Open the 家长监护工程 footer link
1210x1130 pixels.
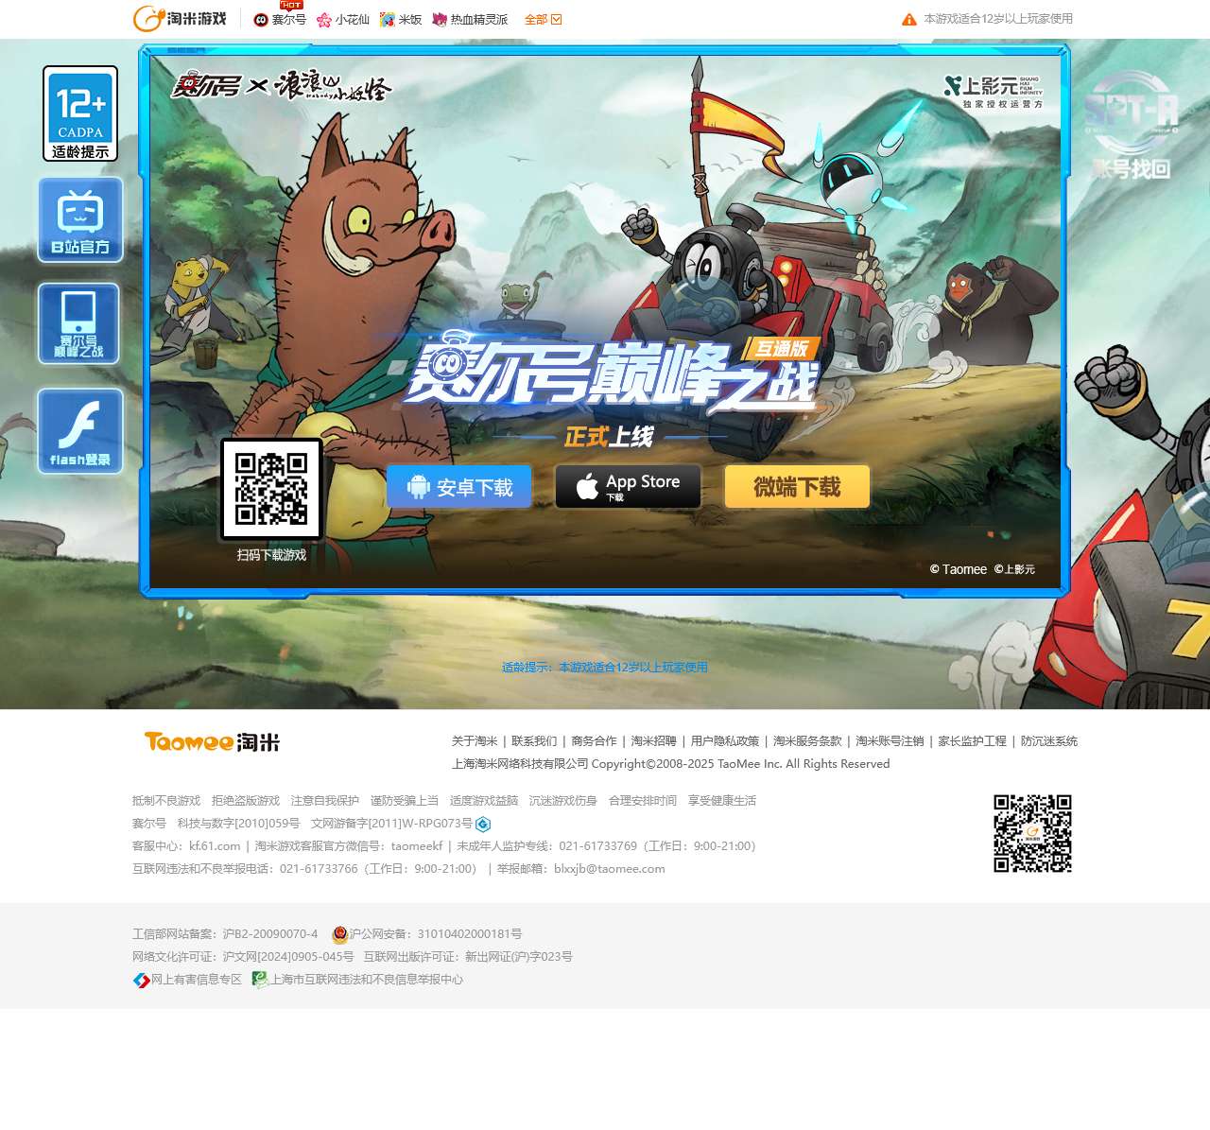click(972, 741)
